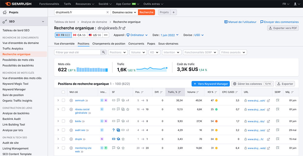
Task: Click the Semrush logo
Action: point(18,4)
